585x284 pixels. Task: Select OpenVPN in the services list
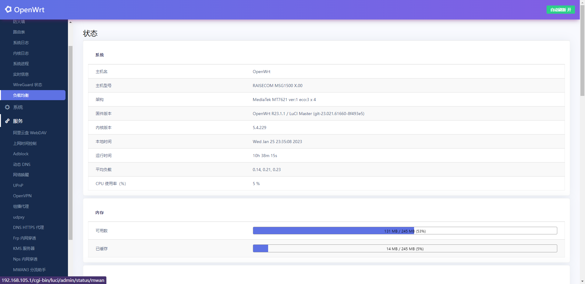pos(22,196)
